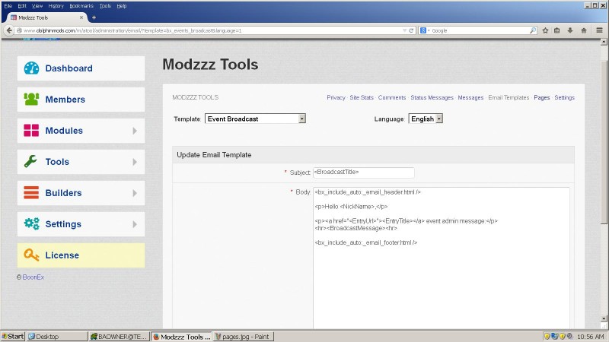
Task: Click the Members people icon
Action: (31, 100)
